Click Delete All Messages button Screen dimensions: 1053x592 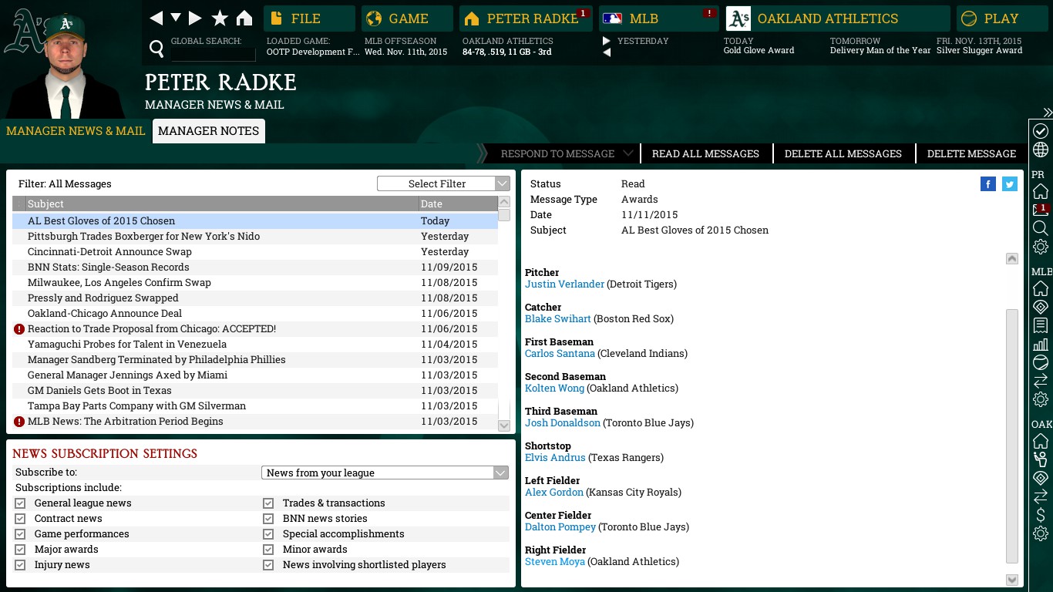[x=843, y=153]
